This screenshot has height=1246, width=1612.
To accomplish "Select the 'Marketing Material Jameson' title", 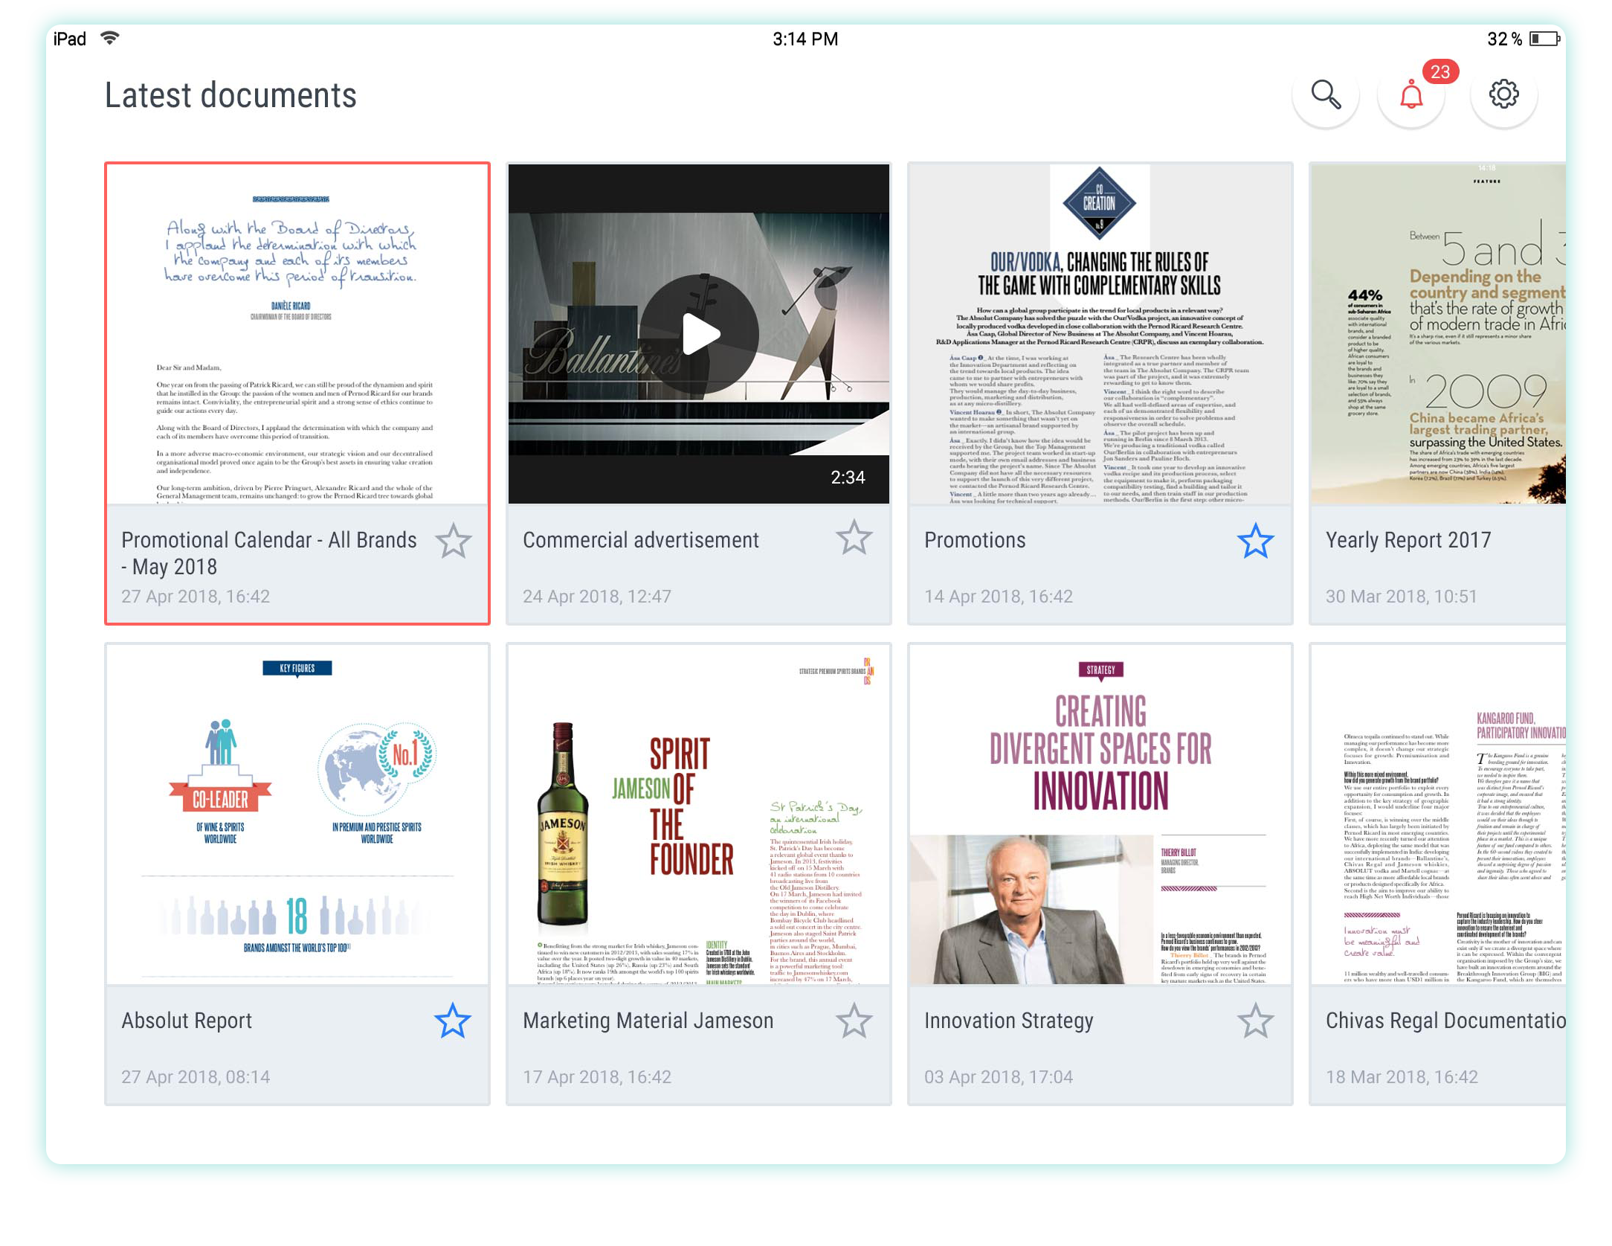I will click(x=648, y=1021).
